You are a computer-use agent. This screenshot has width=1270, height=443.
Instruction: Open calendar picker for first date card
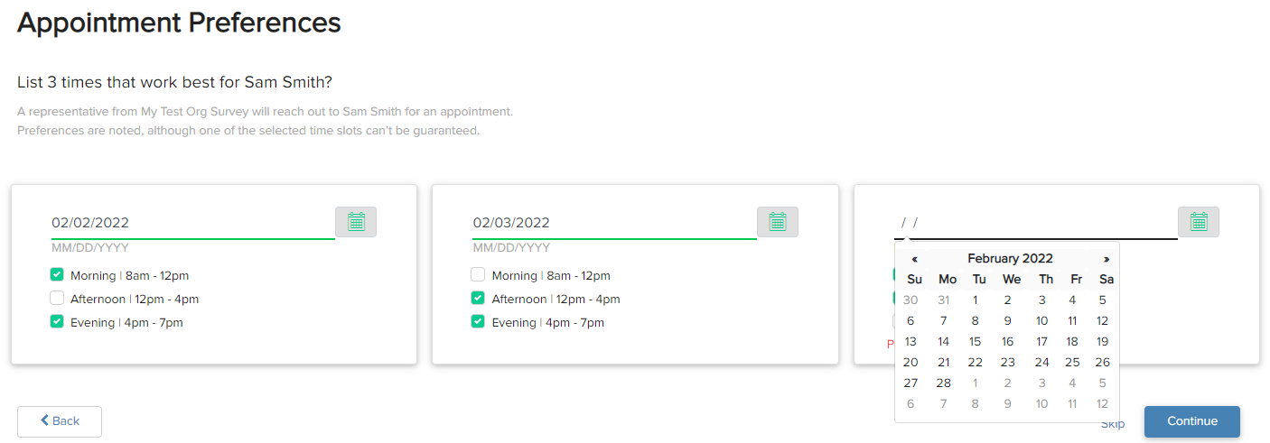pos(356,222)
